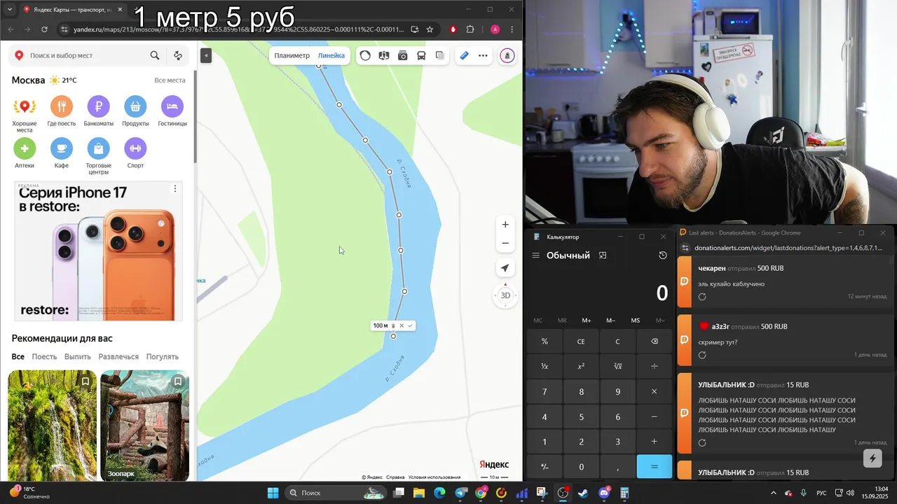The width and height of the screenshot is (897, 504).
Task: Bookmark the Yandex Maps page with star icon
Action: coord(430,29)
